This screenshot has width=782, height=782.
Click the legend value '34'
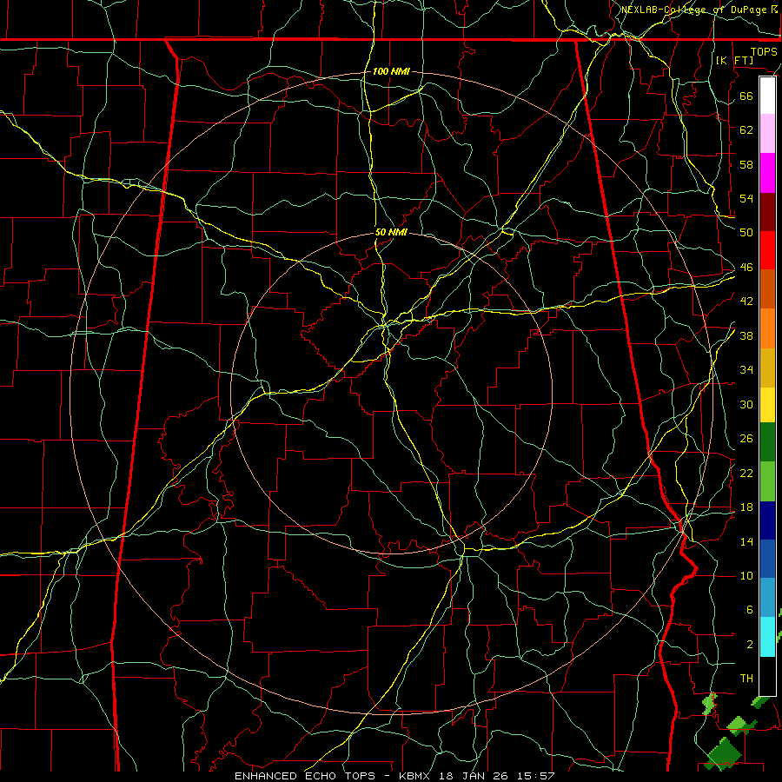(x=746, y=369)
